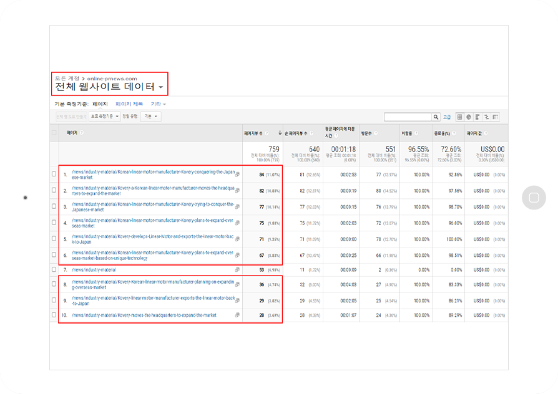Image resolution: width=558 pixels, height=394 pixels.
Task: Click help icon next to 방문수 header
Action: pos(376,133)
